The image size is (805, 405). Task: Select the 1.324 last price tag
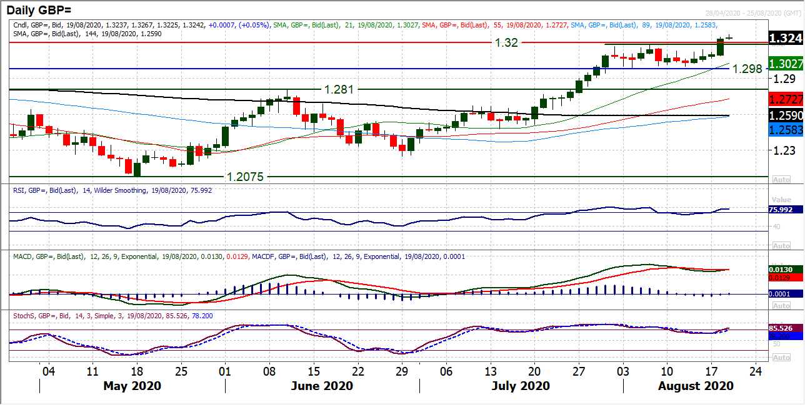784,37
